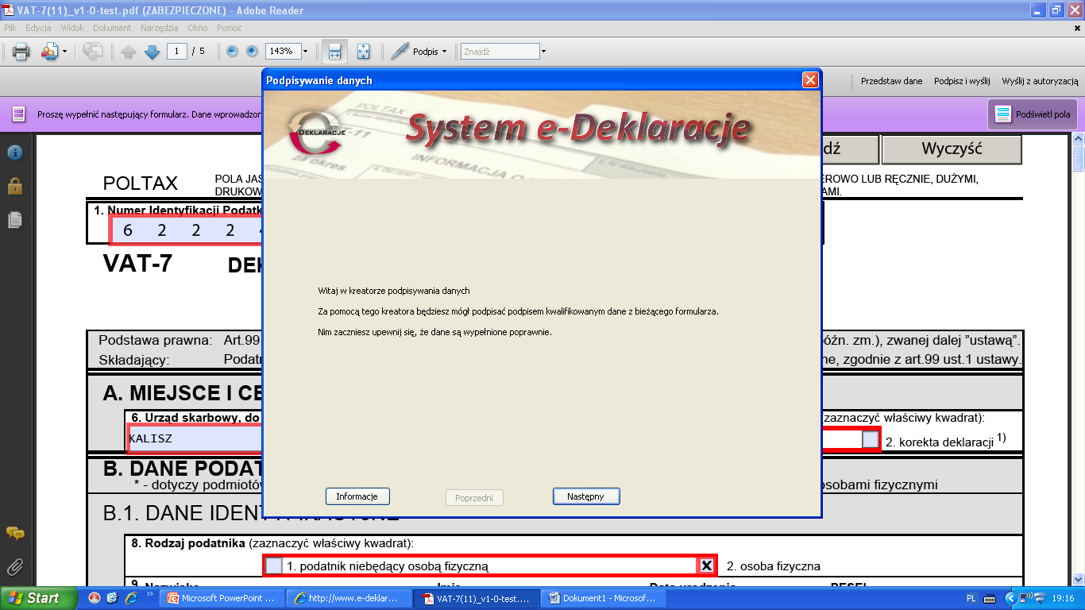Click the zoom percentage field showing 143%
Viewport: 1085px width, 610px height.
(x=282, y=51)
